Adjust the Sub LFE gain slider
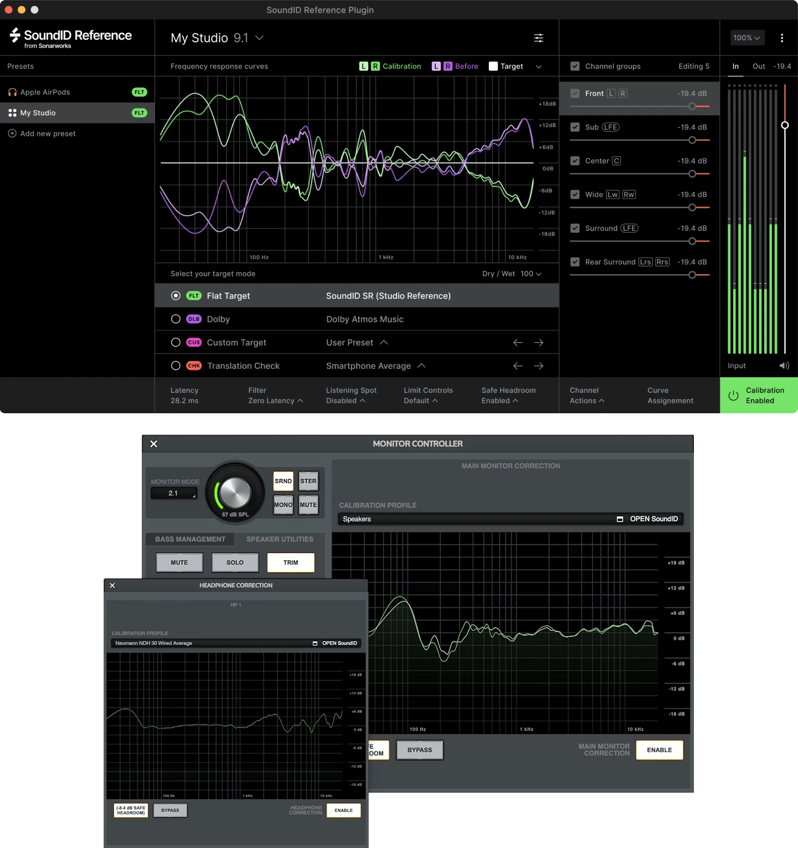 click(x=692, y=140)
